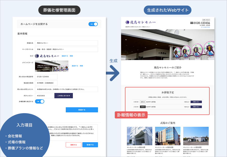Image resolution: width=227 pixels, height=157 pixels.
Task: Click the 告別式 tag label
Action: [x=143, y=107]
